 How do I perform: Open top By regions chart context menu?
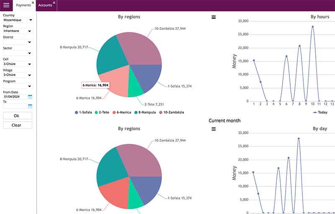(x=214, y=17)
